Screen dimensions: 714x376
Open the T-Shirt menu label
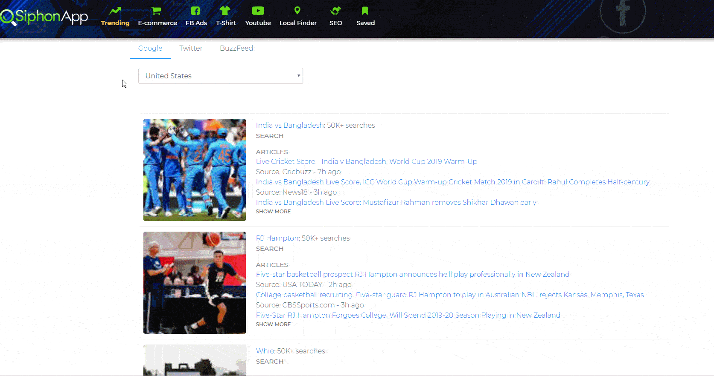point(226,23)
